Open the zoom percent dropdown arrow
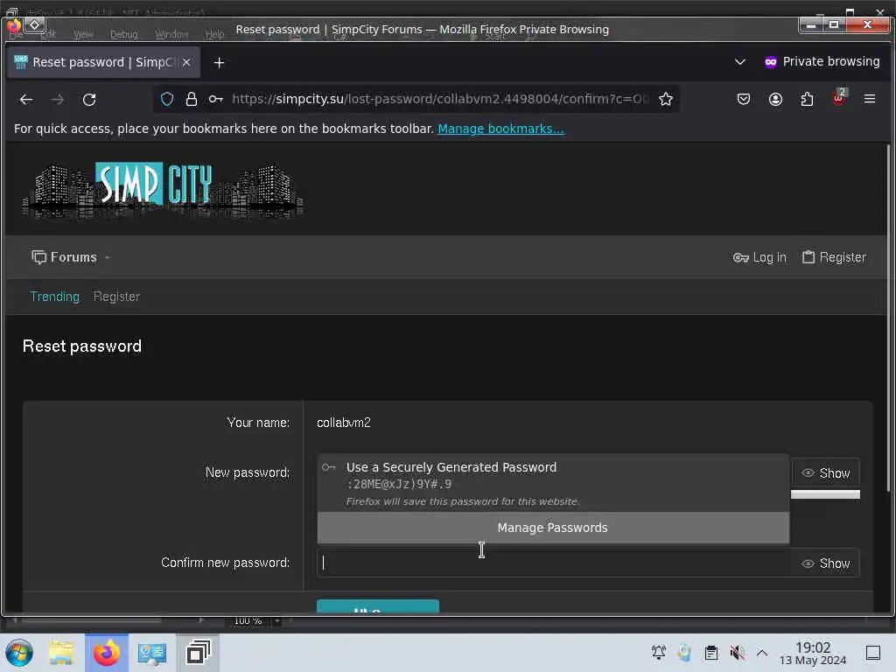The height and width of the screenshot is (672, 896). pos(276,620)
